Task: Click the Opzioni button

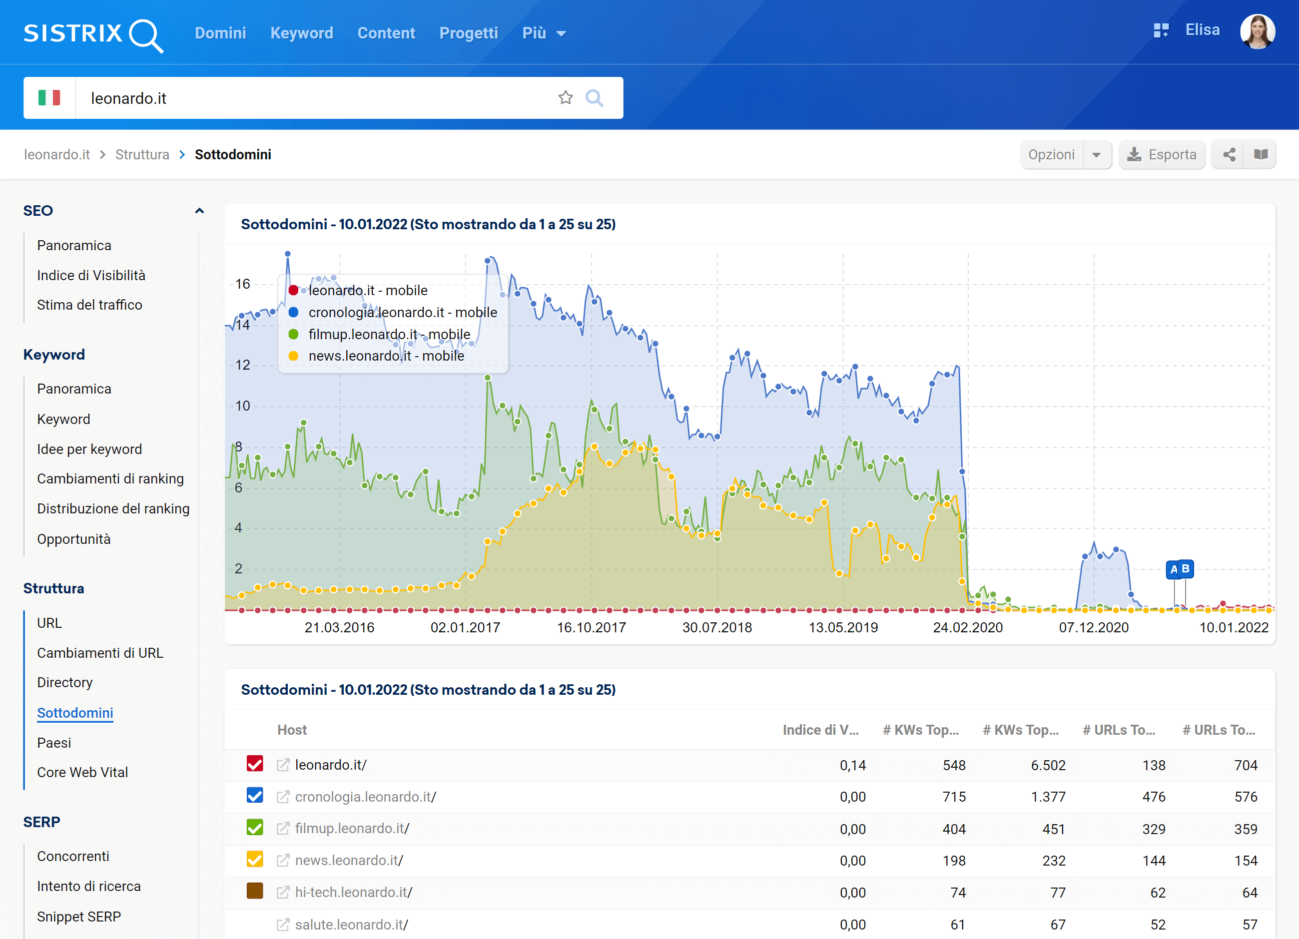Action: tap(1052, 155)
